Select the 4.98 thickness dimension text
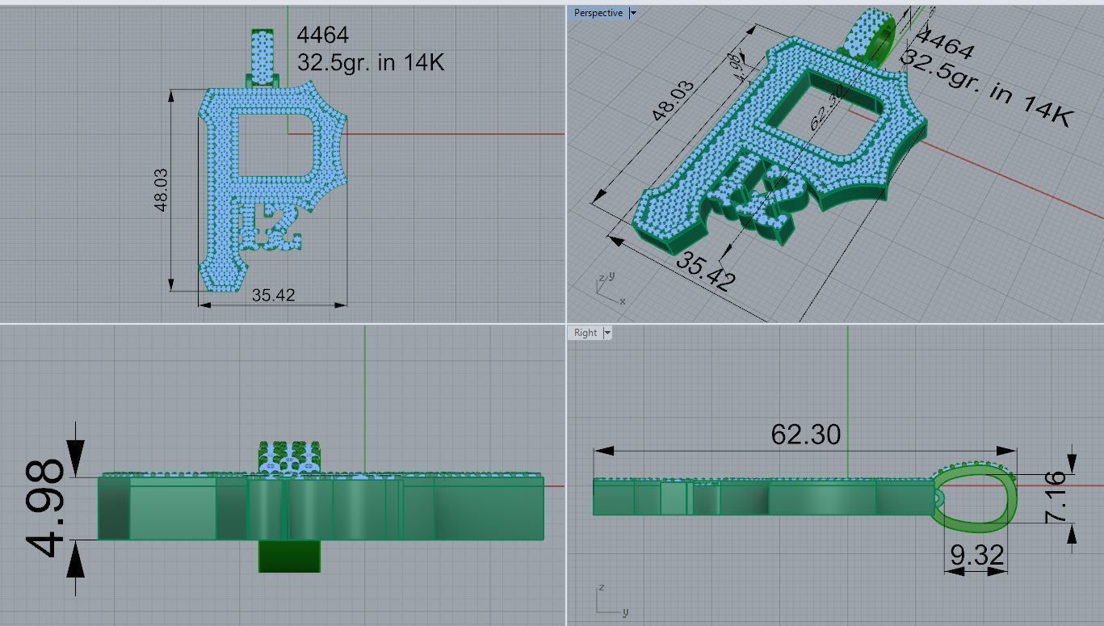This screenshot has width=1104, height=626. [47, 509]
